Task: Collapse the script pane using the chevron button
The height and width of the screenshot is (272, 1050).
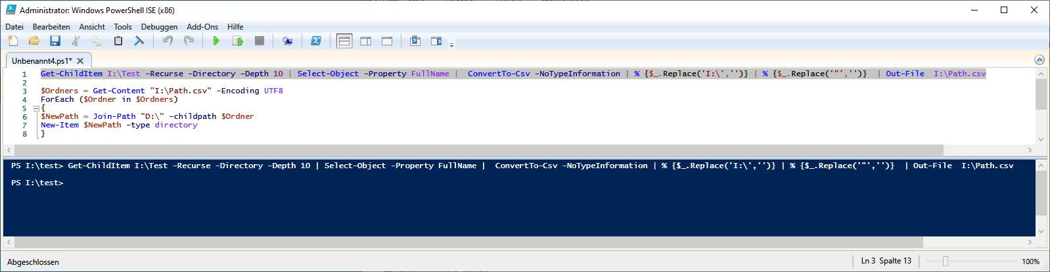Action: point(1039,60)
